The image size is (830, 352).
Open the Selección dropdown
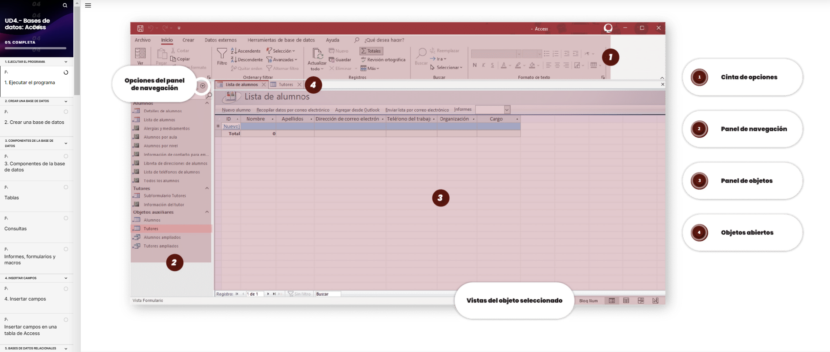[281, 51]
